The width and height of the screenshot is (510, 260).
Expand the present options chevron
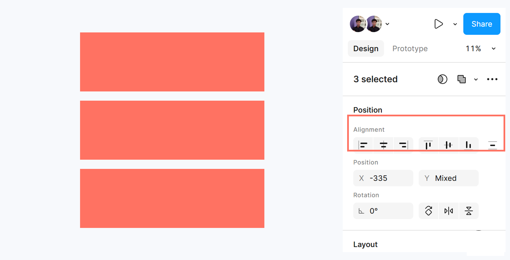pos(455,24)
